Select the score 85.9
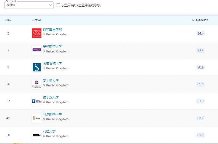 coord(201,84)
